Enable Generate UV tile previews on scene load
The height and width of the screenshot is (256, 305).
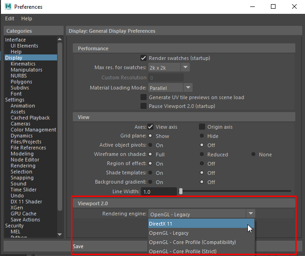click(143, 97)
